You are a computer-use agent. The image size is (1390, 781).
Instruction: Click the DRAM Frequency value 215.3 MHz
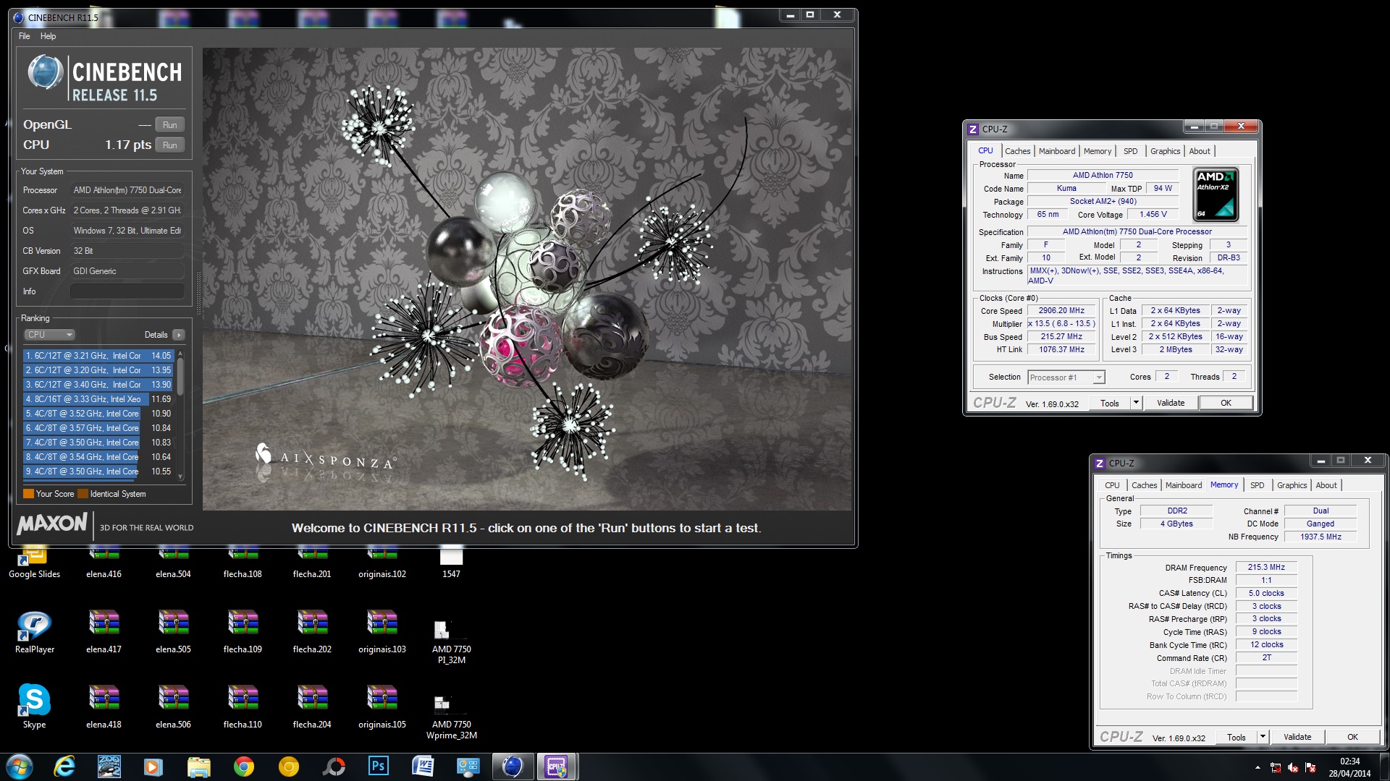1266,567
